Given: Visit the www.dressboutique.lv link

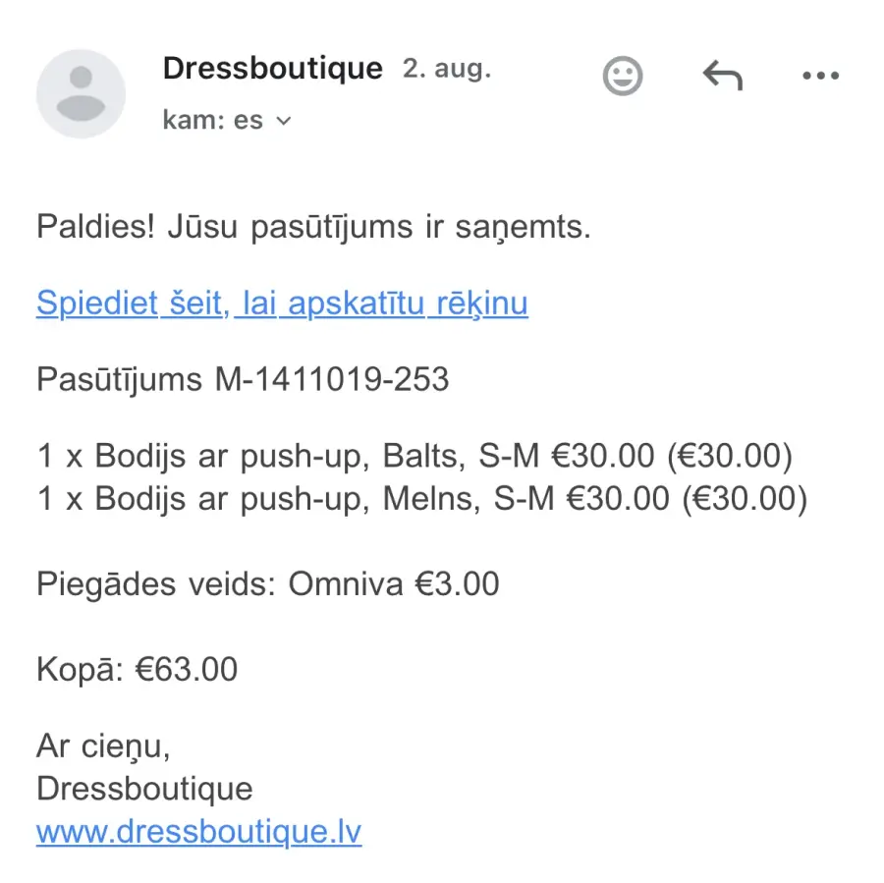Looking at the screenshot, I should click(198, 831).
